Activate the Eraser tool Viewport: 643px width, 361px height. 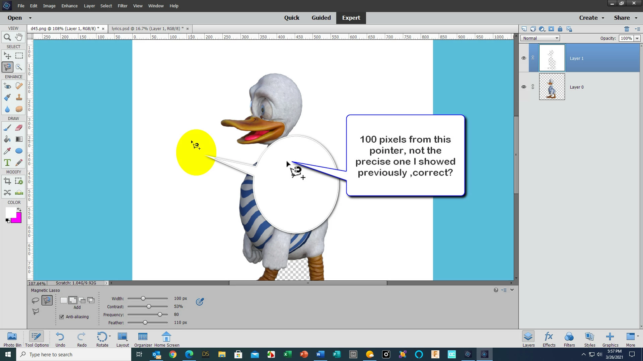[x=19, y=128]
